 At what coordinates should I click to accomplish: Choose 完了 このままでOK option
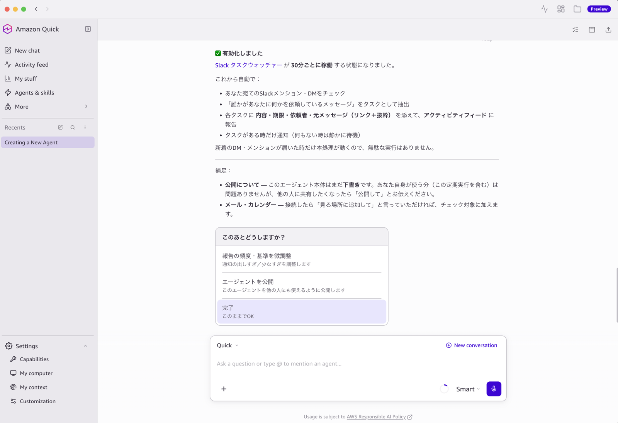[302, 312]
